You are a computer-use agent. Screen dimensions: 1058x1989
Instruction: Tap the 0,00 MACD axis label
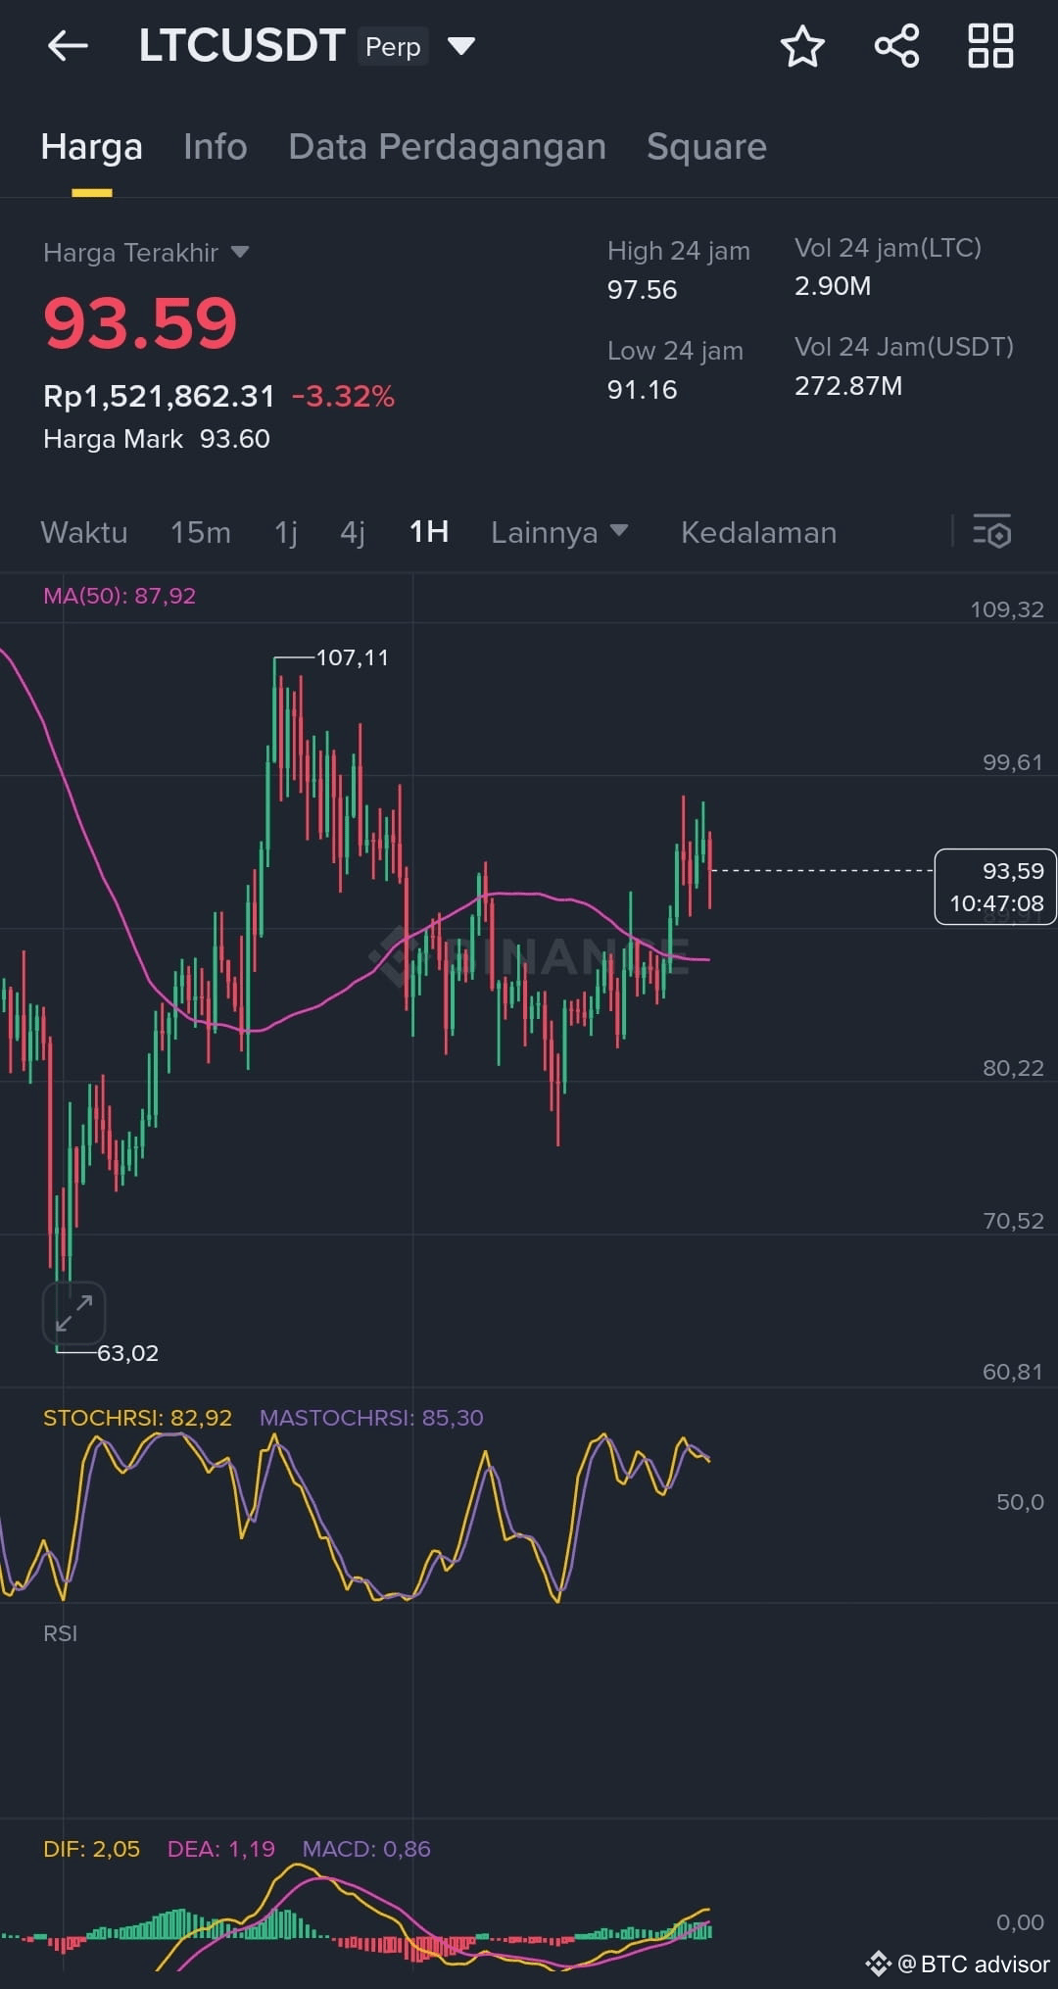click(1020, 1922)
